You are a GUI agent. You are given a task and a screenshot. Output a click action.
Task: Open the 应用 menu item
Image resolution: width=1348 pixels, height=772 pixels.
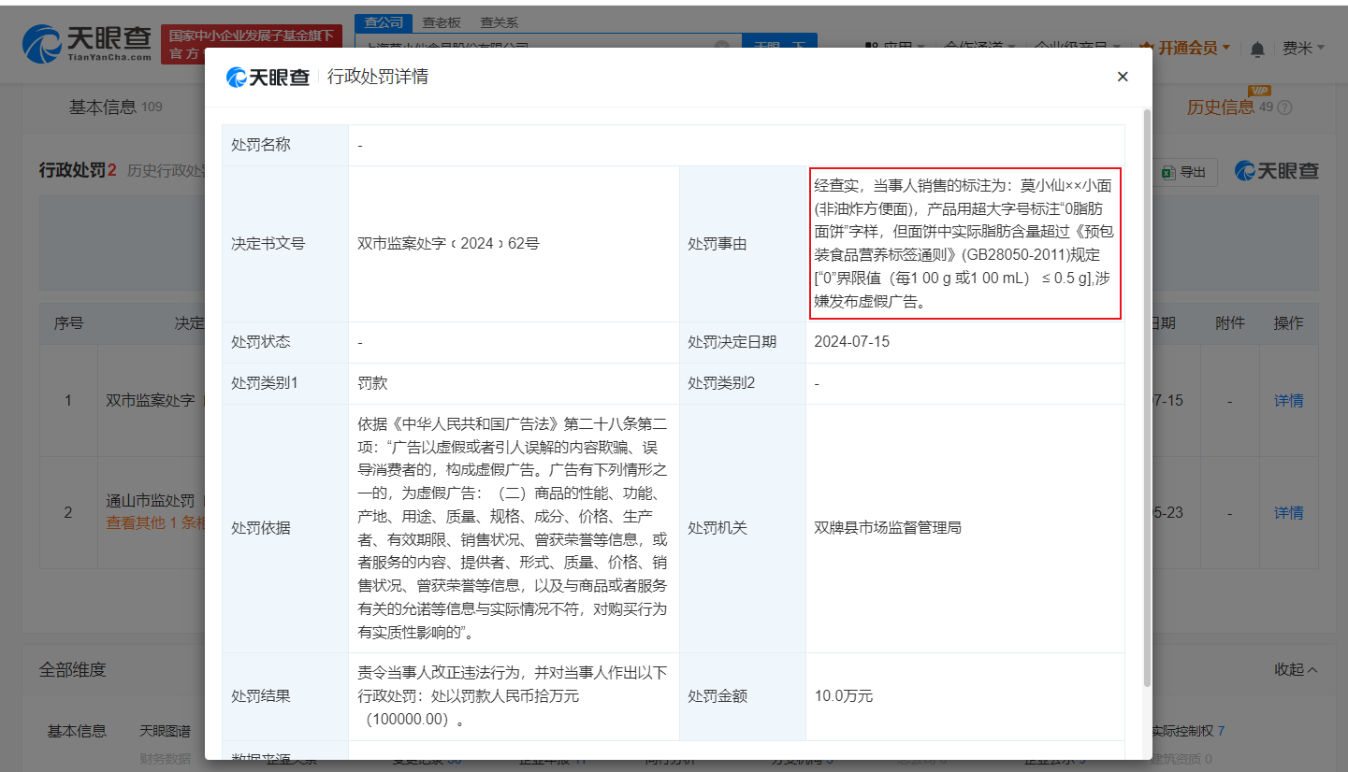pyautogui.click(x=895, y=45)
